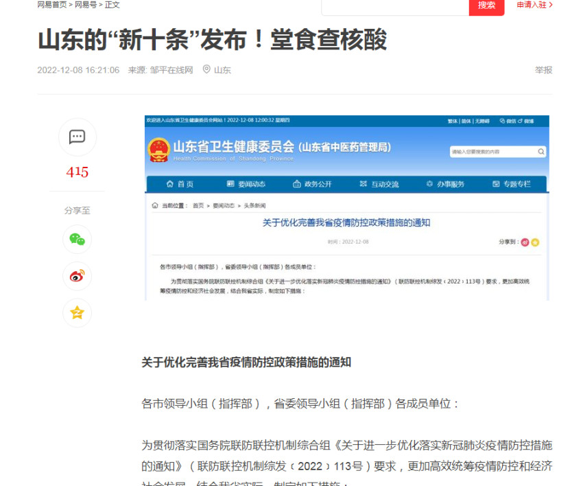Screen dimensions: 583x486
Task: Switch to the 政务公开 tab
Action: tap(316, 184)
